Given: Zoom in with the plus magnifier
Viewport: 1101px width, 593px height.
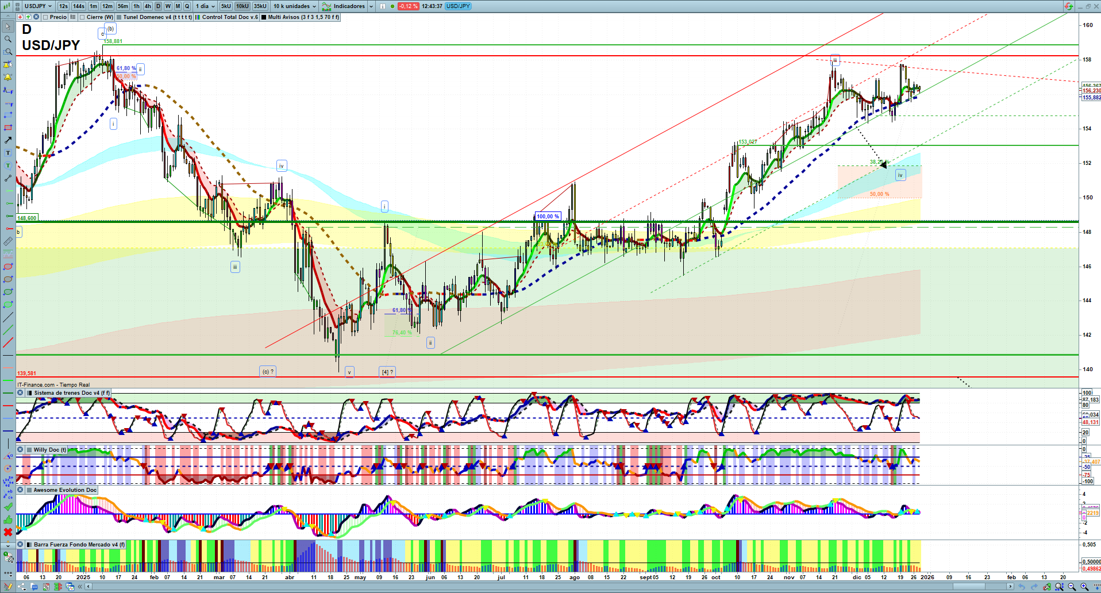Looking at the screenshot, I should pyautogui.click(x=1084, y=587).
